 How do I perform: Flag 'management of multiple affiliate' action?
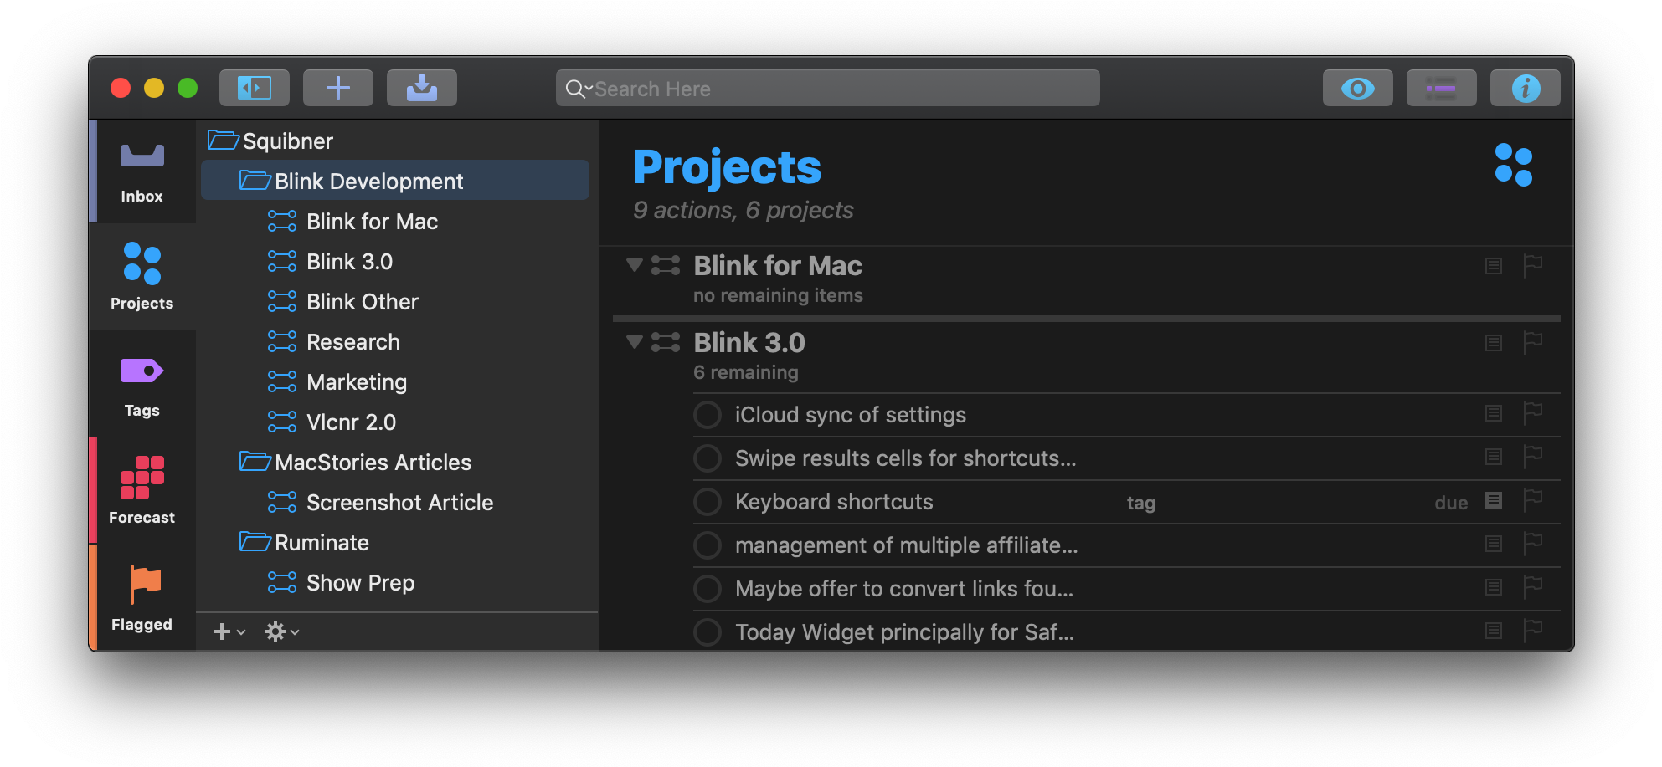[x=1533, y=543]
